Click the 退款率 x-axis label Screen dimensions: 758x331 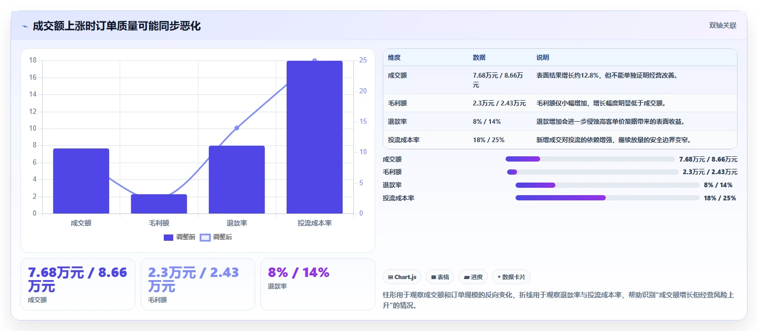click(237, 223)
